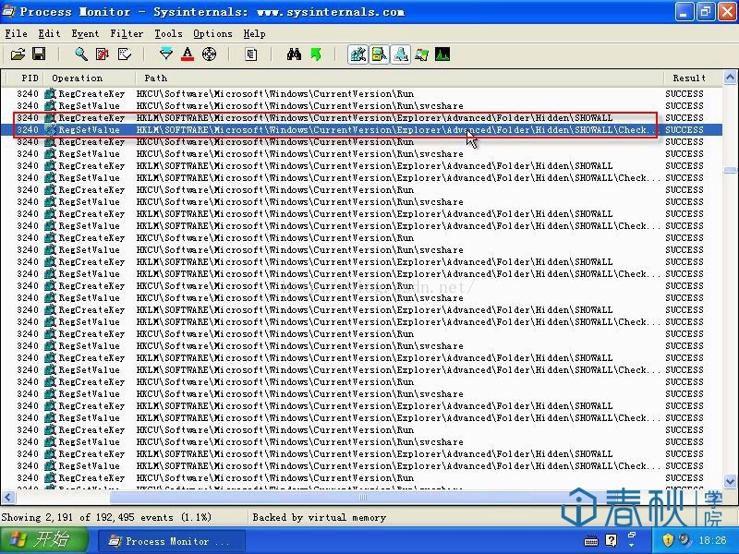The width and height of the screenshot is (739, 554).
Task: Click the vertical scrollbar thumb
Action: click(x=730, y=170)
